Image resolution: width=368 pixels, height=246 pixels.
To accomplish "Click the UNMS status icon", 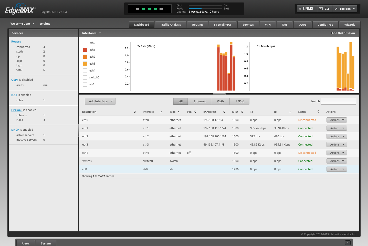I will 300,9.
